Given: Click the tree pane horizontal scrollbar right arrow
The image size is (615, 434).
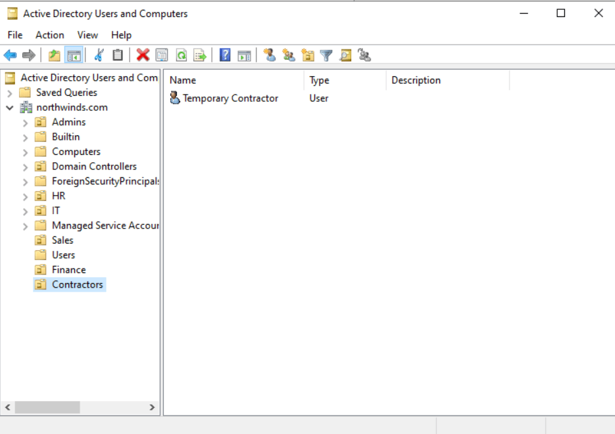Looking at the screenshot, I should tap(153, 408).
